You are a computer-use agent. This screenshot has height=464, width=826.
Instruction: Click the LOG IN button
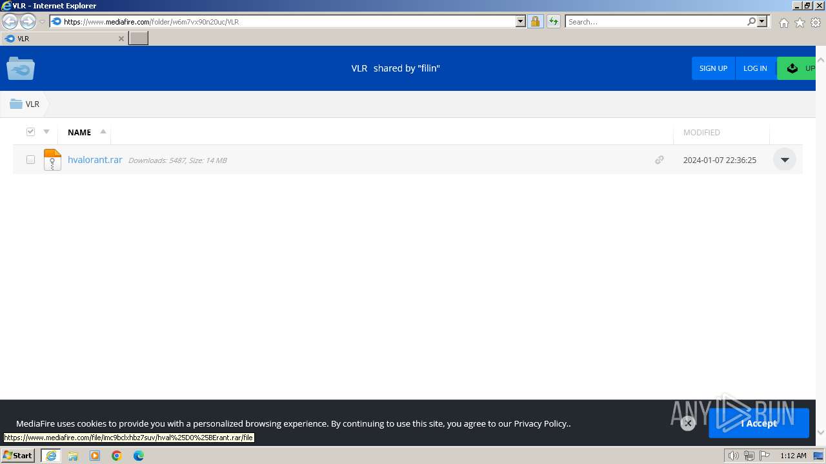tap(755, 68)
